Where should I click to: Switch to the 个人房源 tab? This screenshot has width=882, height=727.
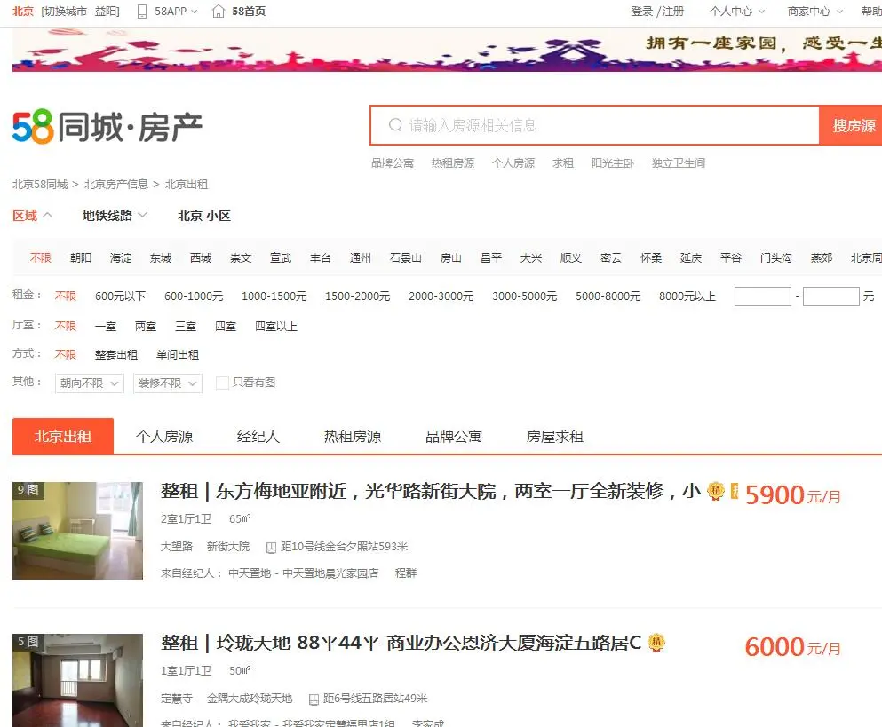click(164, 437)
